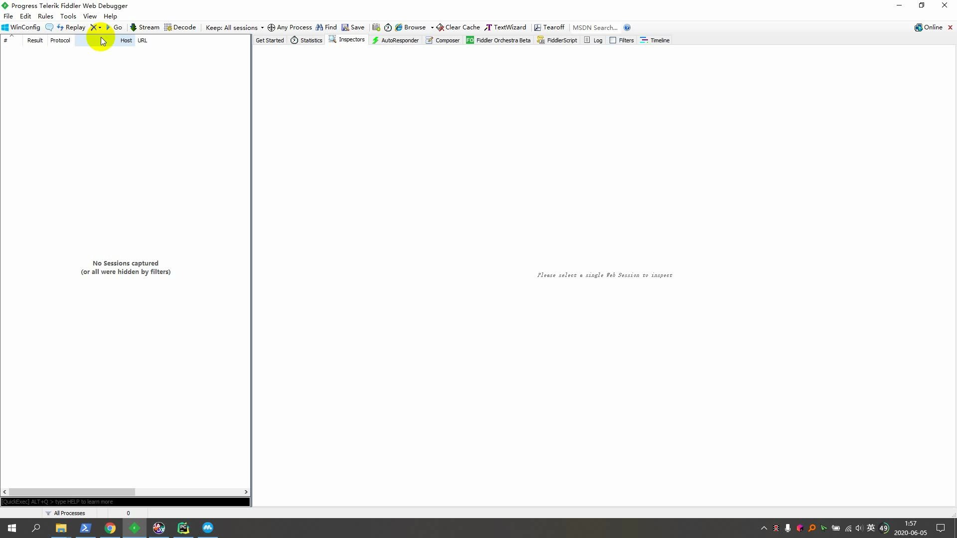Click session count 0 in status bar
Viewport: 957px width, 538px height.
click(128, 513)
